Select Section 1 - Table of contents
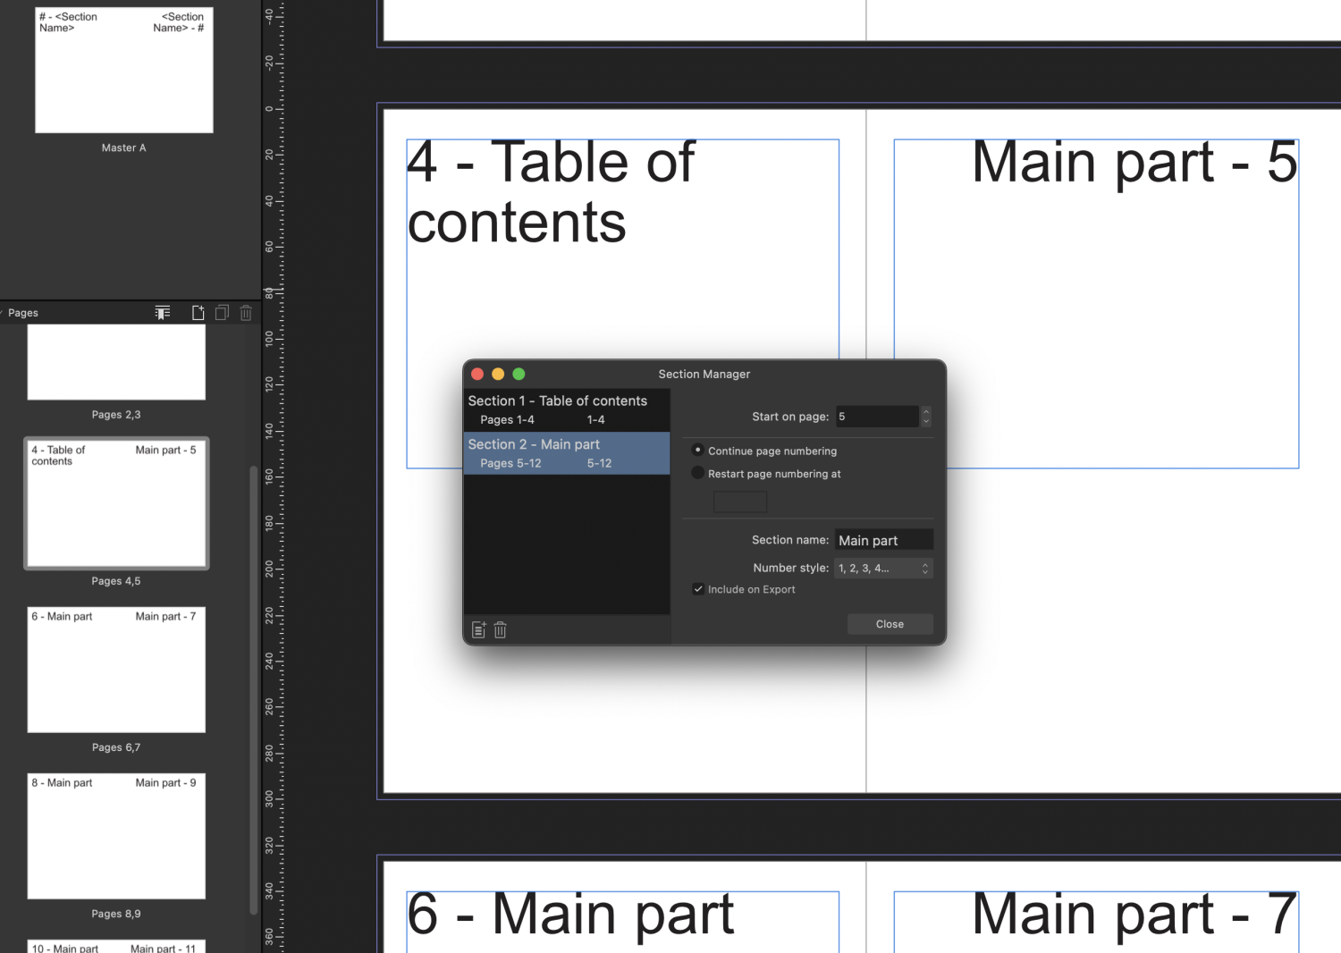Image resolution: width=1341 pixels, height=953 pixels. [x=566, y=409]
